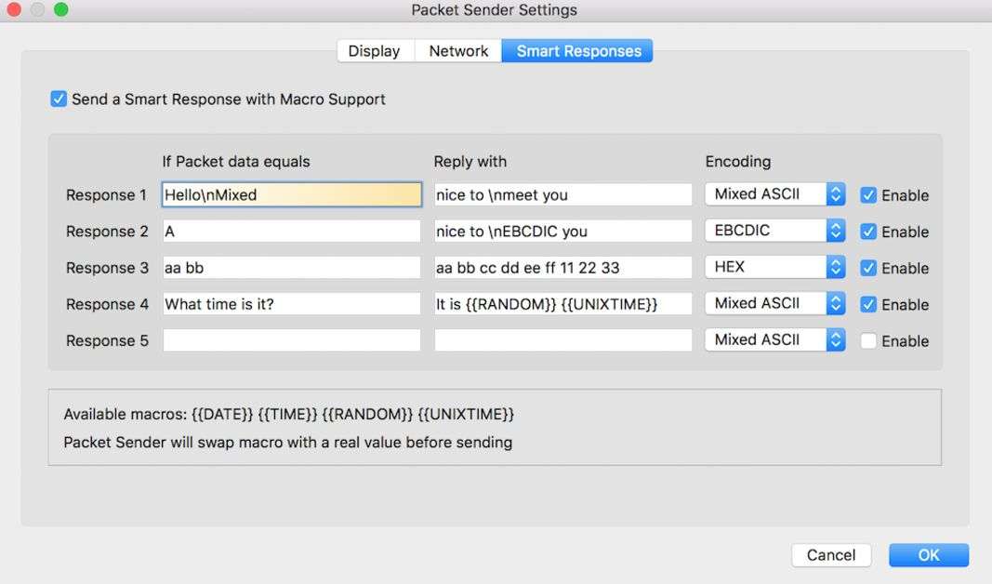Image resolution: width=992 pixels, height=584 pixels.
Task: Disable the Response 4 Enable checkbox
Action: point(868,304)
